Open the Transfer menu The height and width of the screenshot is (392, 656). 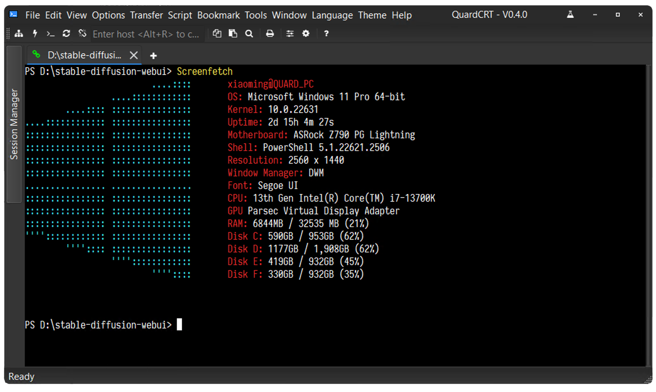coord(146,15)
